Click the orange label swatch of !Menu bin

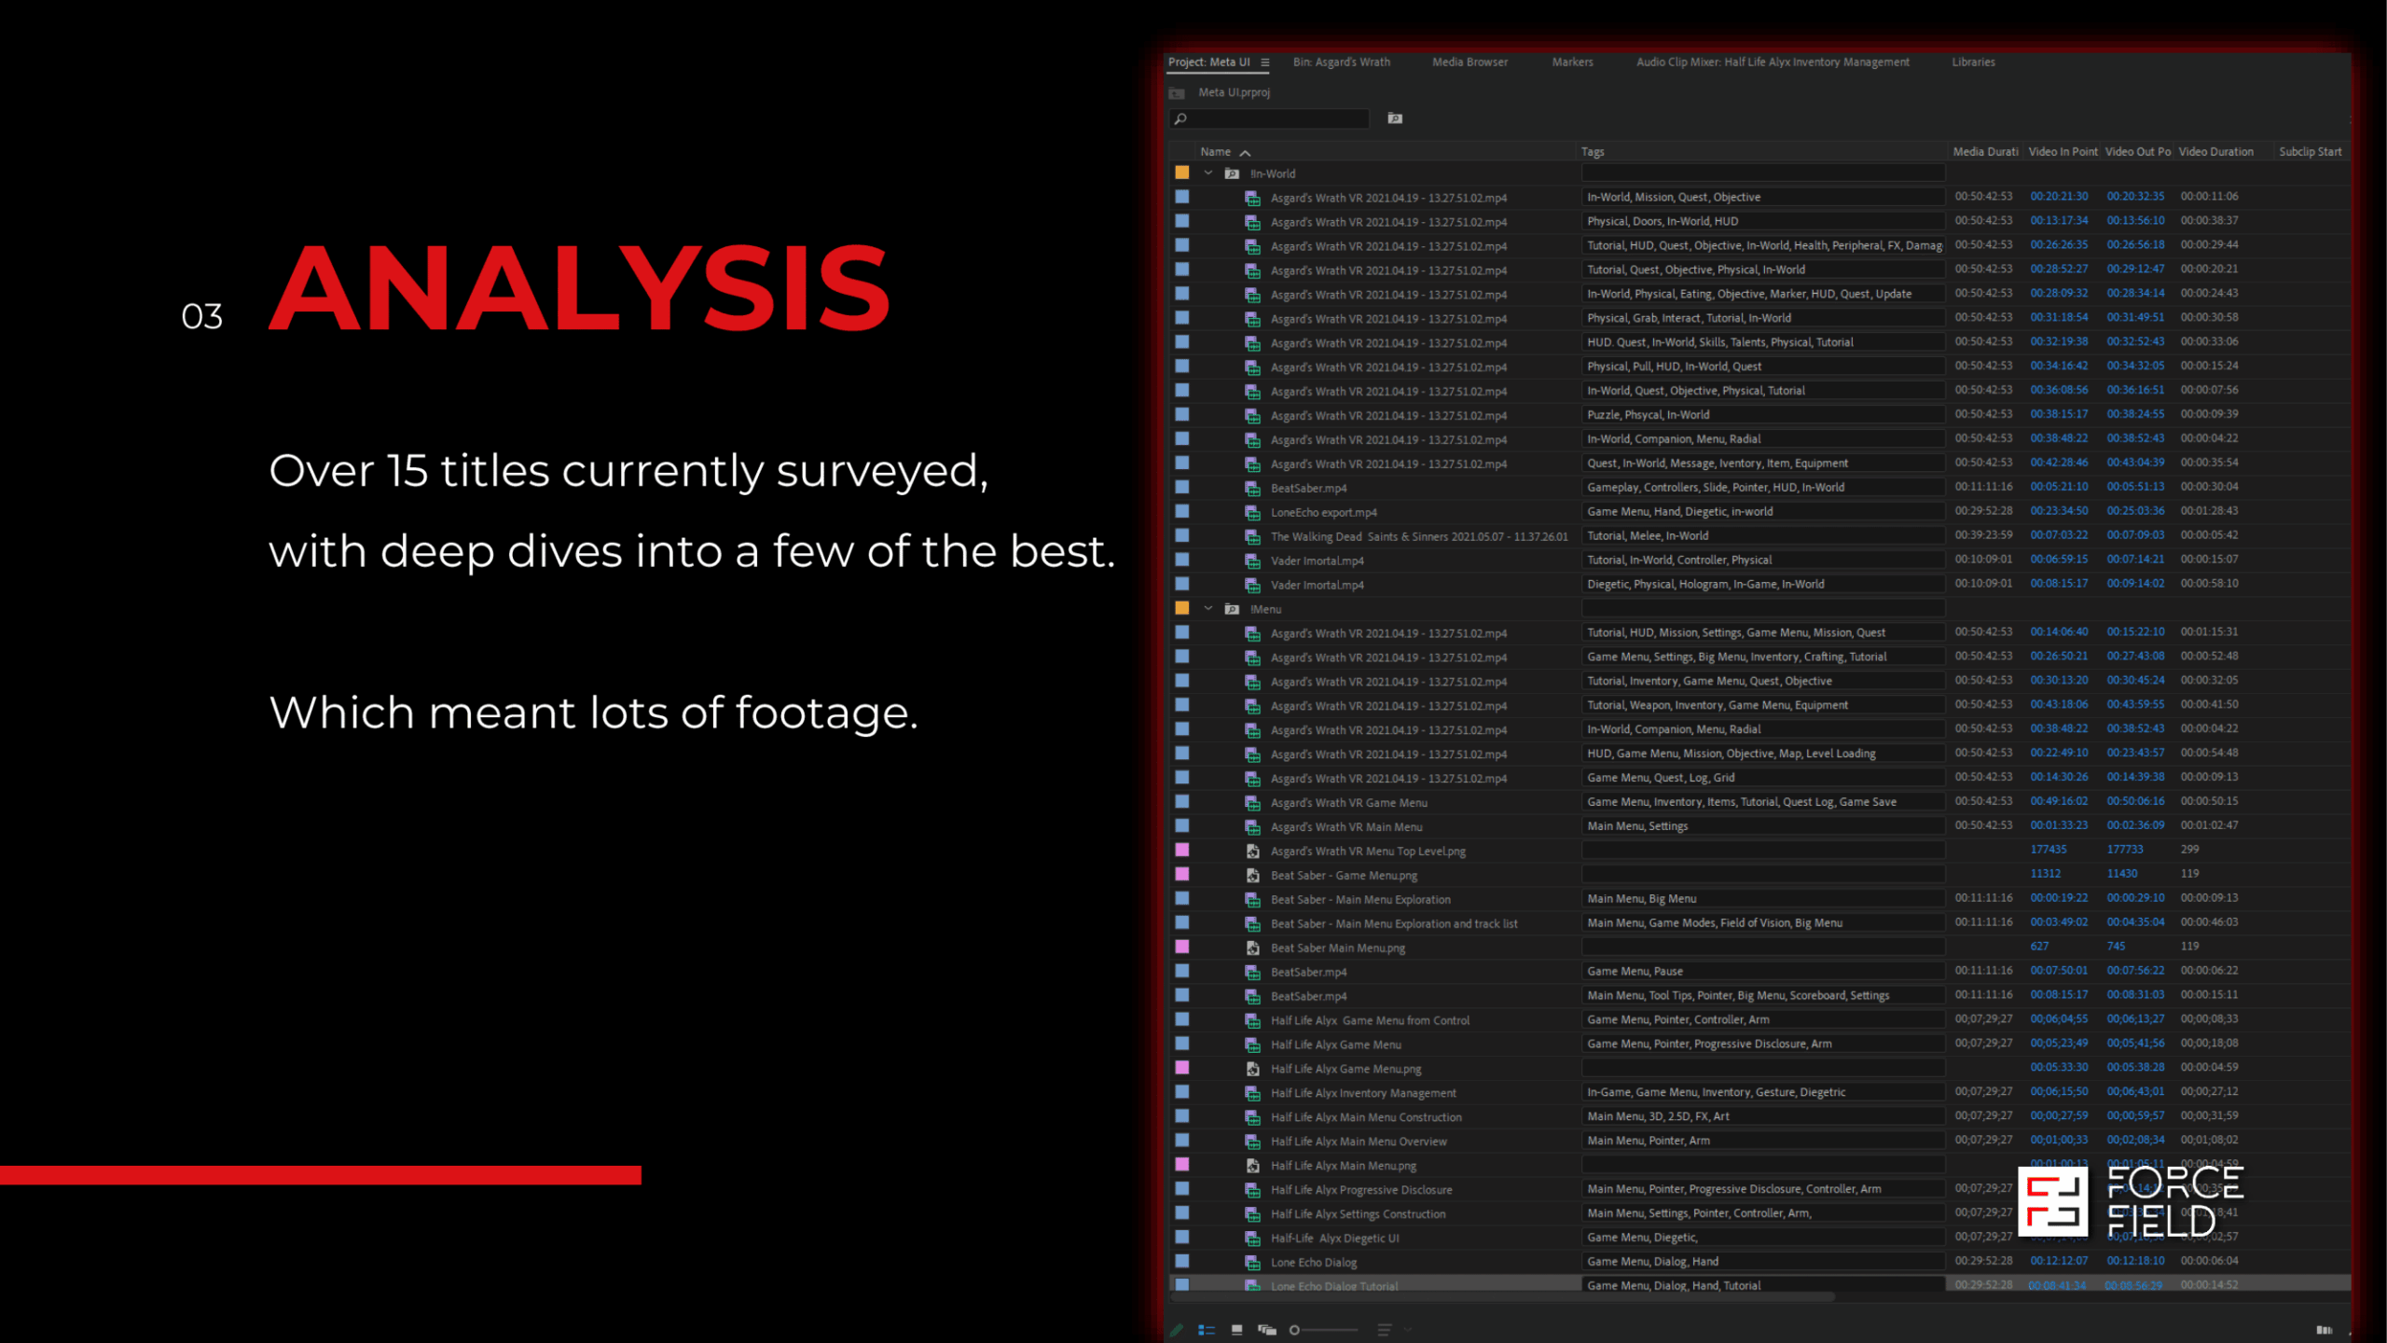(1182, 608)
